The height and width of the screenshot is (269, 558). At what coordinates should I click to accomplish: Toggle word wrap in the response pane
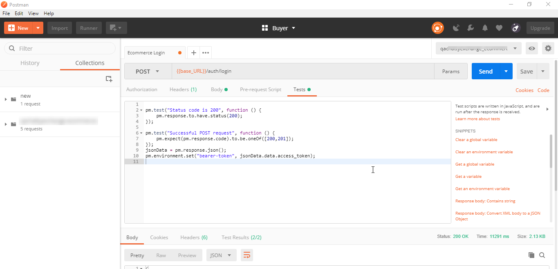pyautogui.click(x=247, y=255)
